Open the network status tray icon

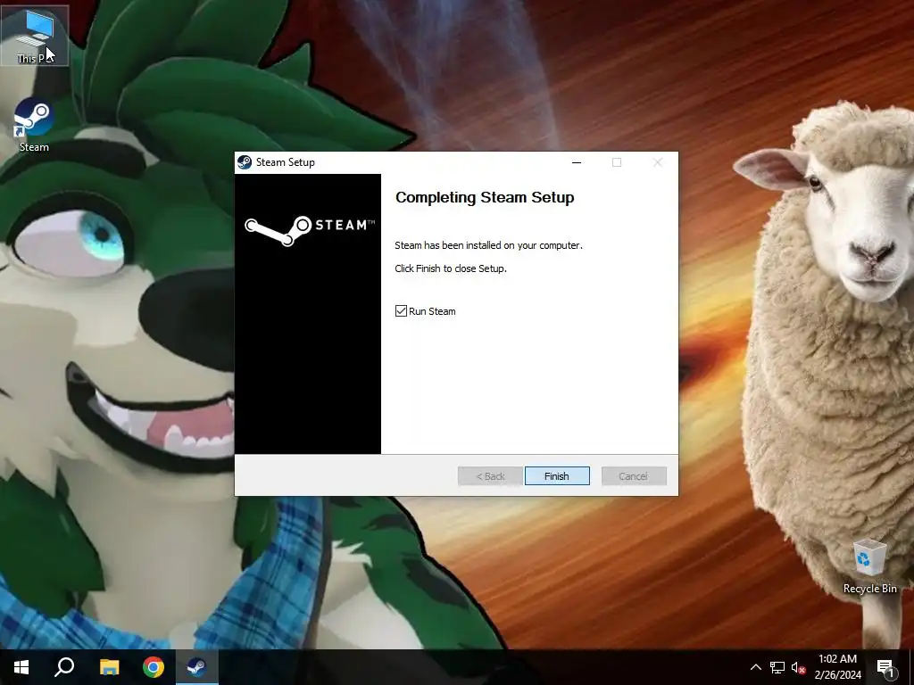(x=777, y=667)
